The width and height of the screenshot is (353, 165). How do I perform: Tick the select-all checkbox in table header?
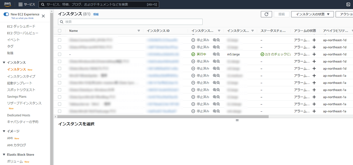tap(60, 31)
